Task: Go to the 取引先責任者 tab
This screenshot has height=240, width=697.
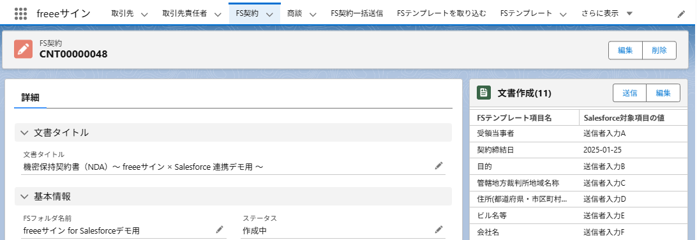Action: 184,13
